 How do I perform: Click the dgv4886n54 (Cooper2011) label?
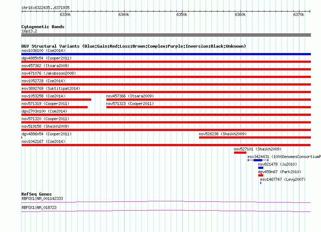pyautogui.click(x=47, y=134)
